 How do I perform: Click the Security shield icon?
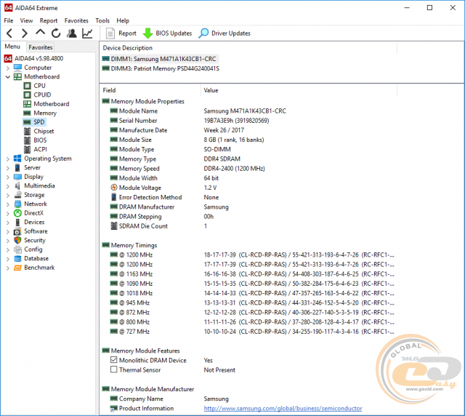click(17, 241)
